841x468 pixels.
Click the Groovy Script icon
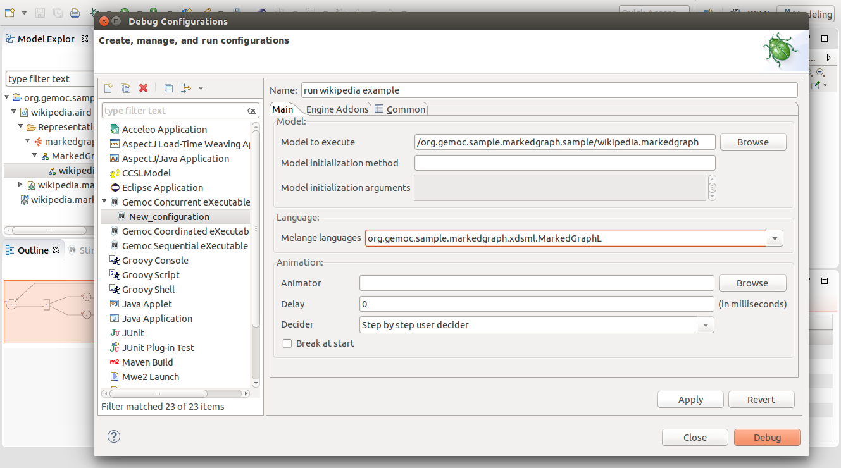pos(115,274)
